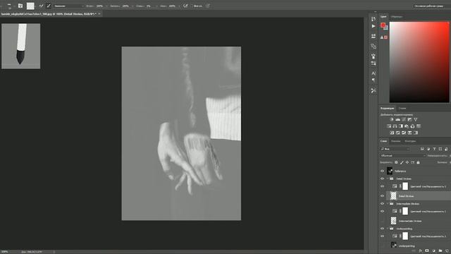Add a Vibrance adjustment
Screen dimensions: 451x254
pyautogui.click(x=416, y=119)
